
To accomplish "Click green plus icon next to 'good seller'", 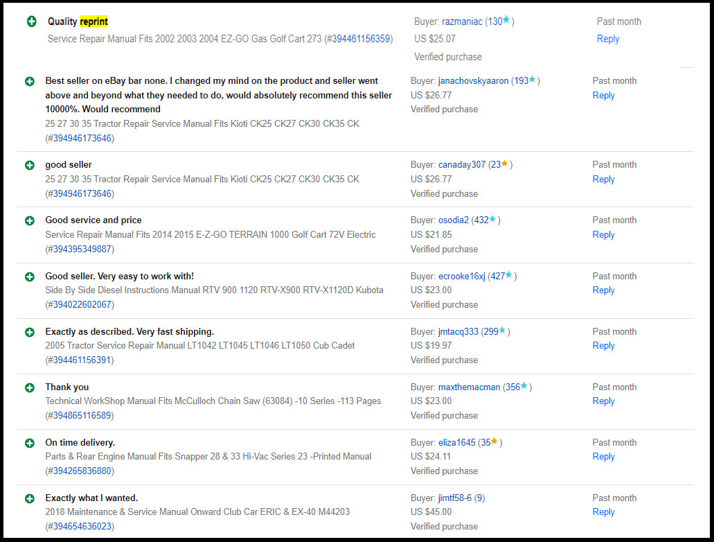I will point(29,165).
